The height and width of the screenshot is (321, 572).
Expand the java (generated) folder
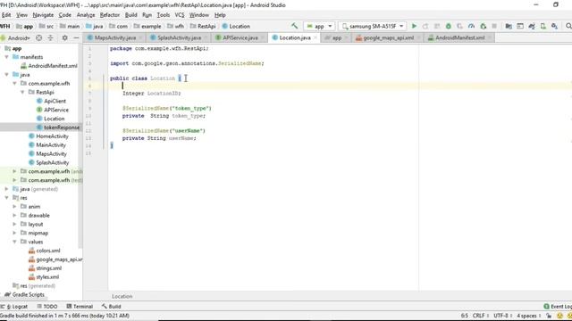[6, 189]
